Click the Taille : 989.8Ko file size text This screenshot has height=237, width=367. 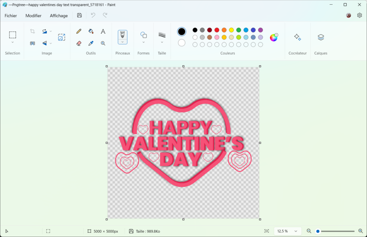pyautogui.click(x=148, y=231)
